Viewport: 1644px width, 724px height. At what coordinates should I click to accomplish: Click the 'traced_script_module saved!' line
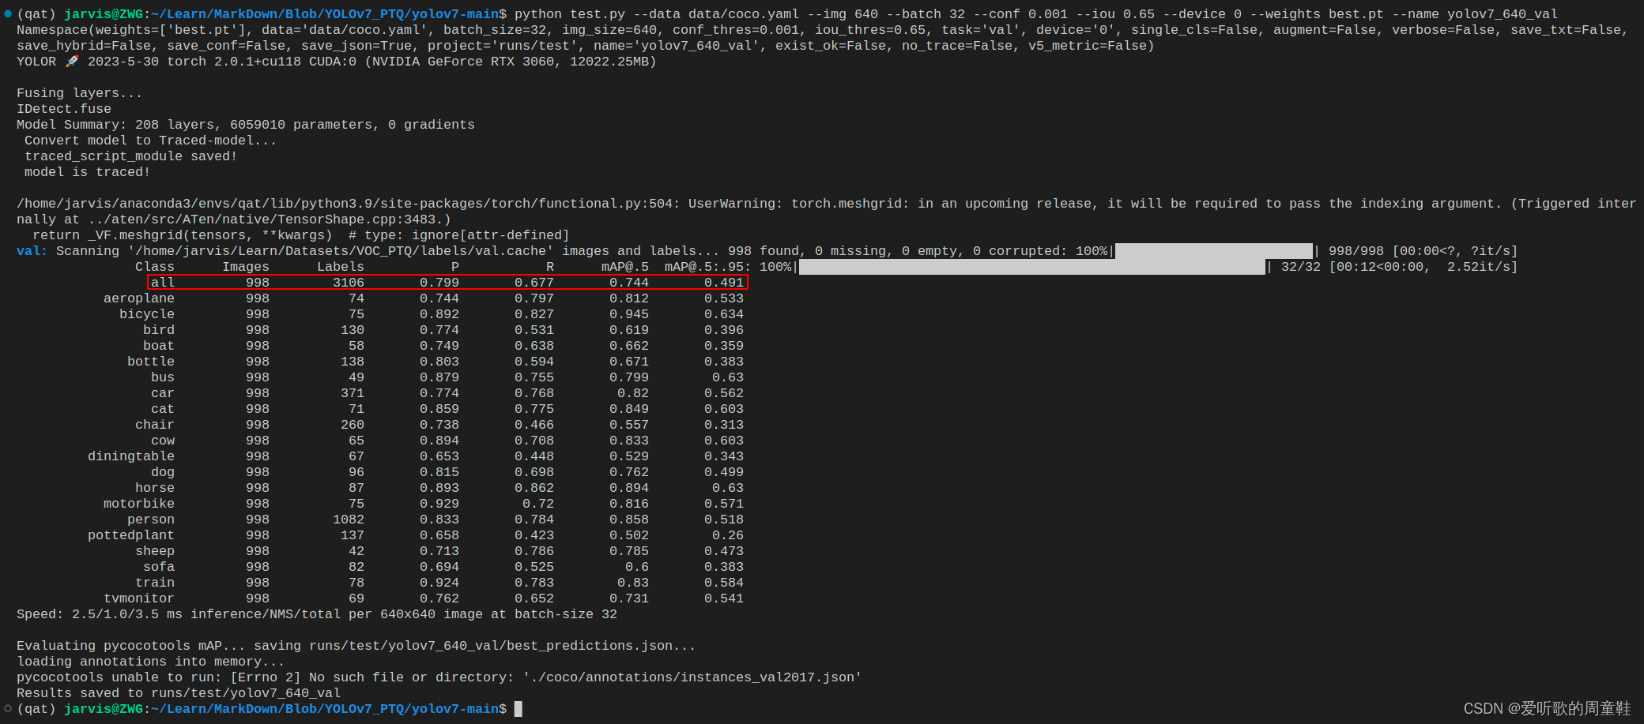[x=131, y=156]
